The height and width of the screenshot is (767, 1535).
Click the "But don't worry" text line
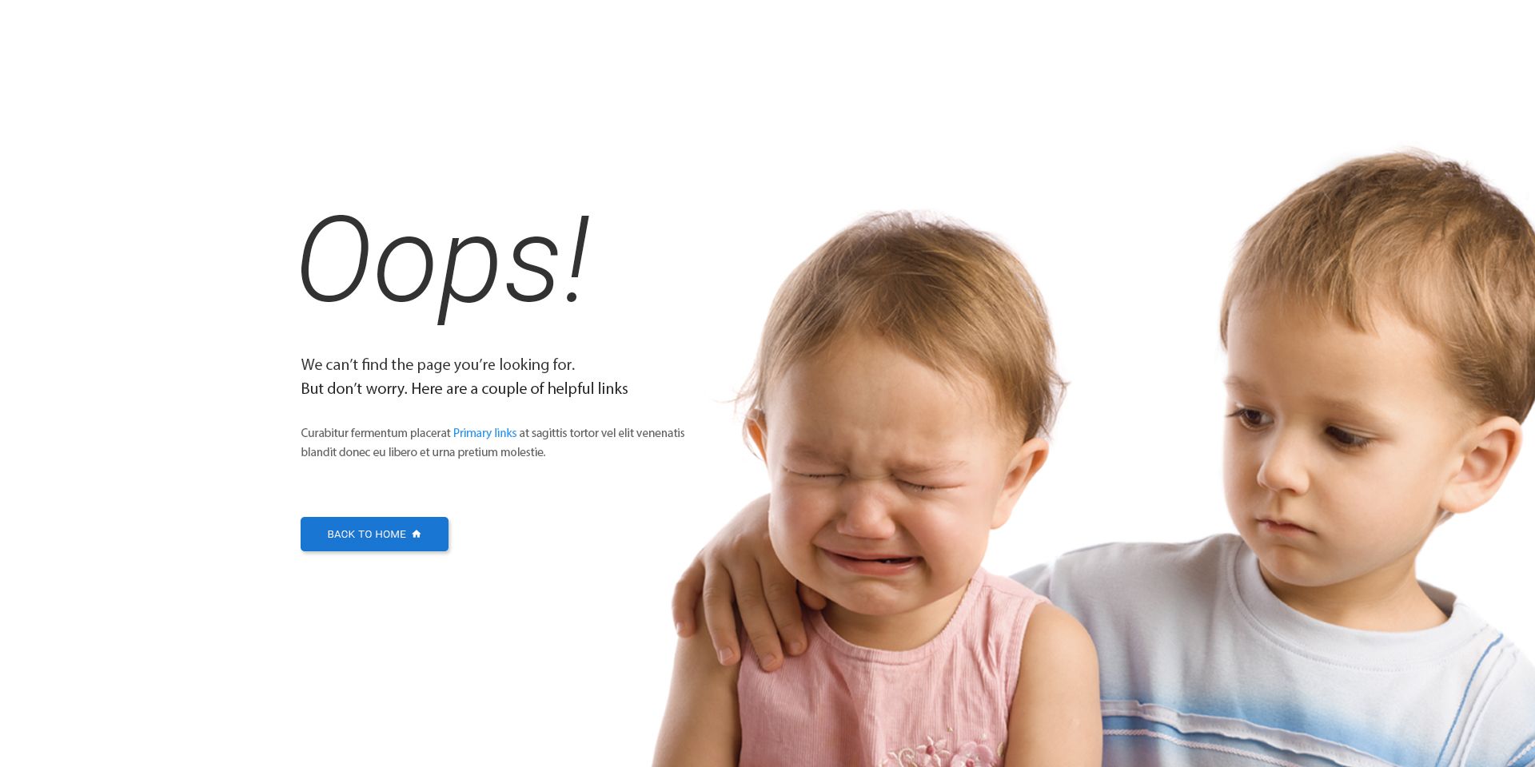[x=464, y=388]
